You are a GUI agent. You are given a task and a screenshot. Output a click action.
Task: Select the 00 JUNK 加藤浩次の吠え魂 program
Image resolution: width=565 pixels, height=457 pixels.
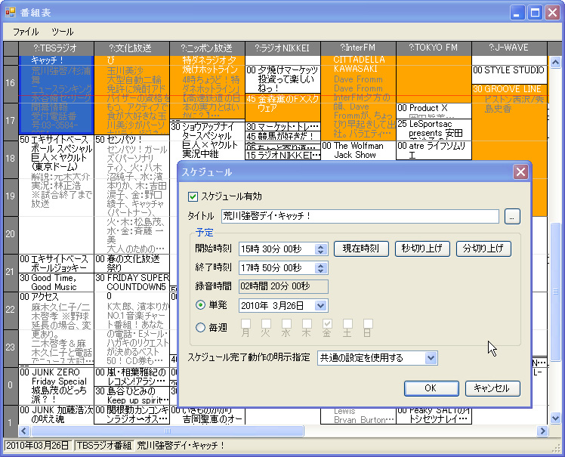tap(56, 415)
